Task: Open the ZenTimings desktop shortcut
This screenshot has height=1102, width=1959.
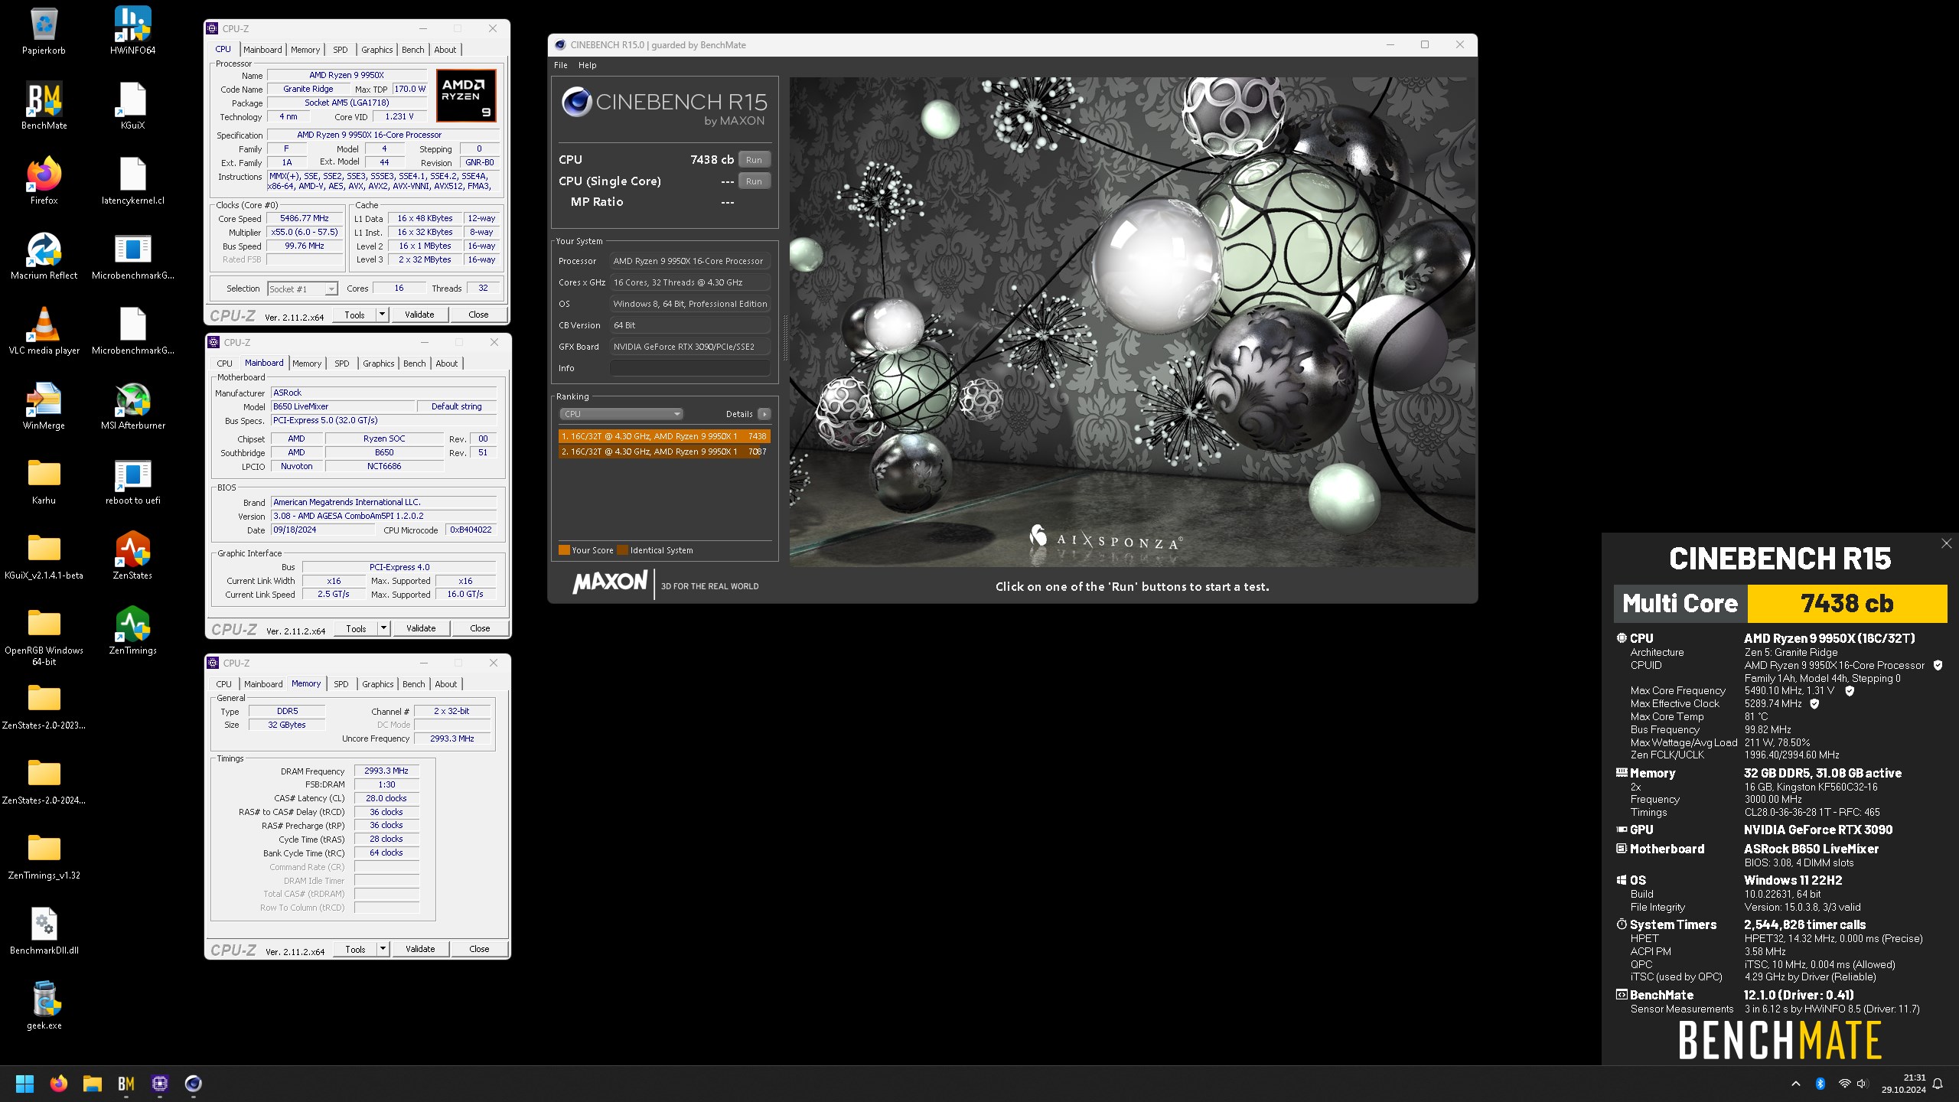Action: (132, 631)
